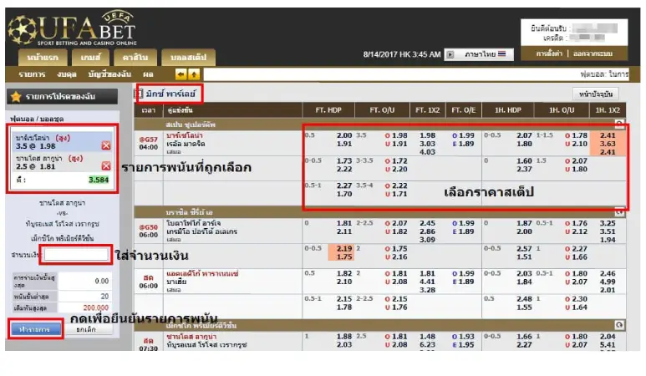The image size is (646, 376).
Task: Confirm the bet with the ทำรายการ button
Action: [x=36, y=329]
